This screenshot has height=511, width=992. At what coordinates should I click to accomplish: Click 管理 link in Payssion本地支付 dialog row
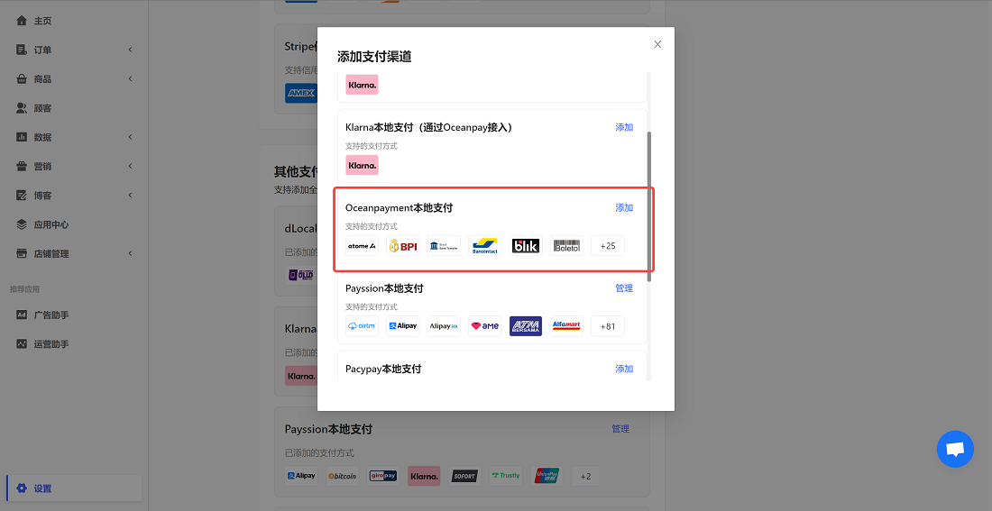click(624, 288)
